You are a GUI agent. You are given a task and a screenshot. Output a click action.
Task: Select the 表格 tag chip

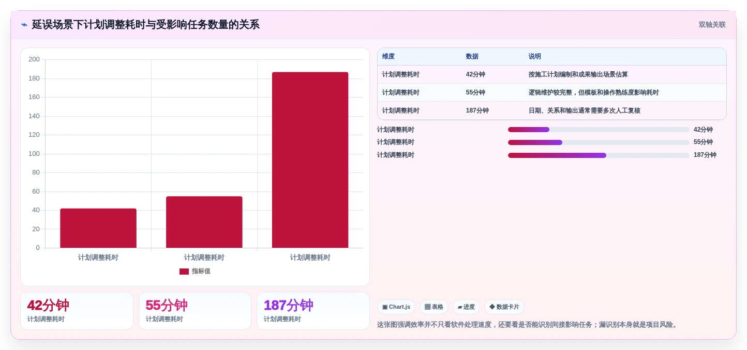(434, 307)
